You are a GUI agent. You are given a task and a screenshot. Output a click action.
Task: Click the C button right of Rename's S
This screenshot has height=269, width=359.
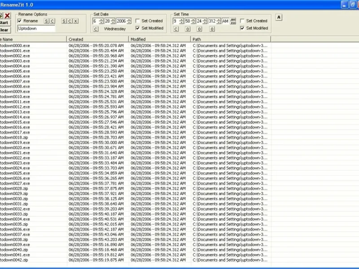53,21
